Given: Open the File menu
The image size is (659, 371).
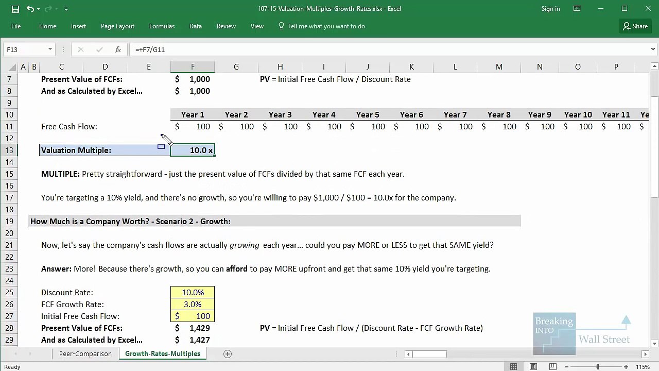Looking at the screenshot, I should [16, 26].
